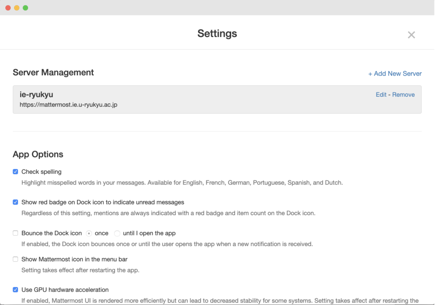Maximize the window using the green button

point(25,8)
